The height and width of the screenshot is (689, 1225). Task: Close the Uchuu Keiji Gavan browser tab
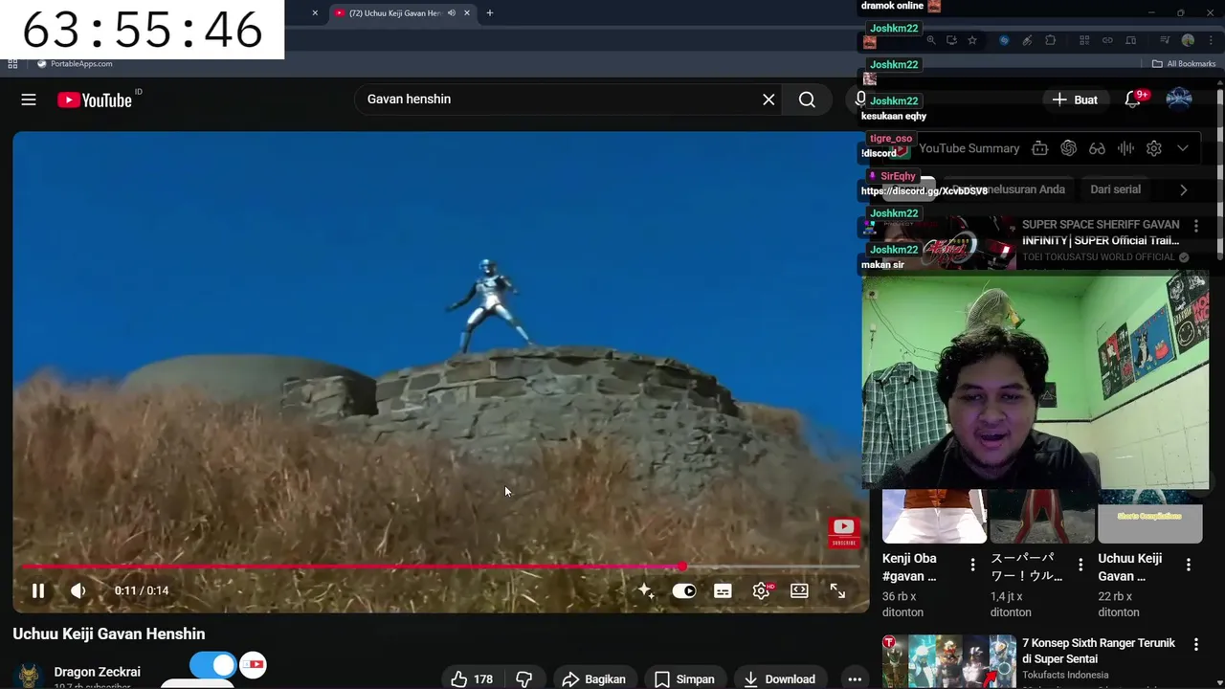[x=467, y=13]
